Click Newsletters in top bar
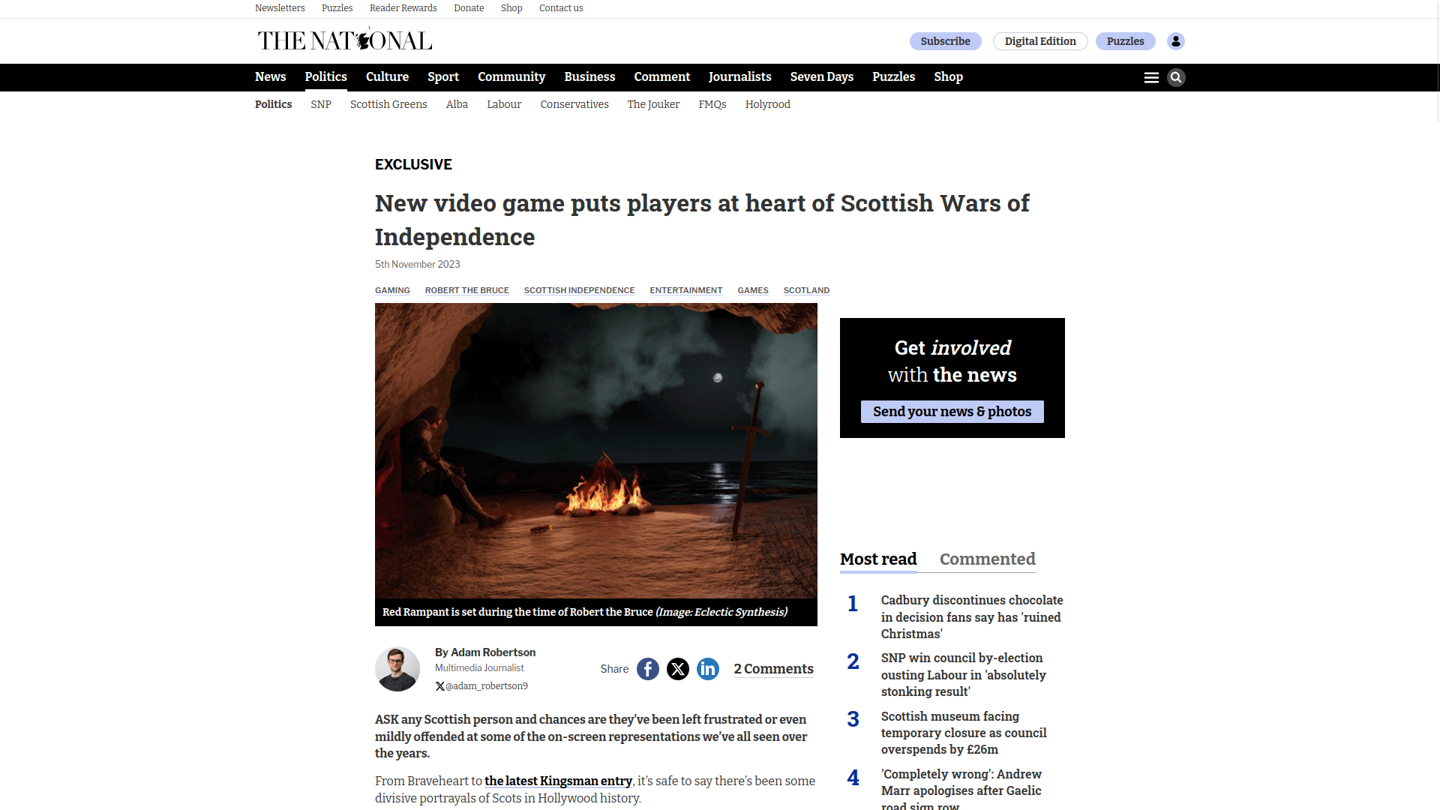1440x810 pixels. (x=280, y=8)
